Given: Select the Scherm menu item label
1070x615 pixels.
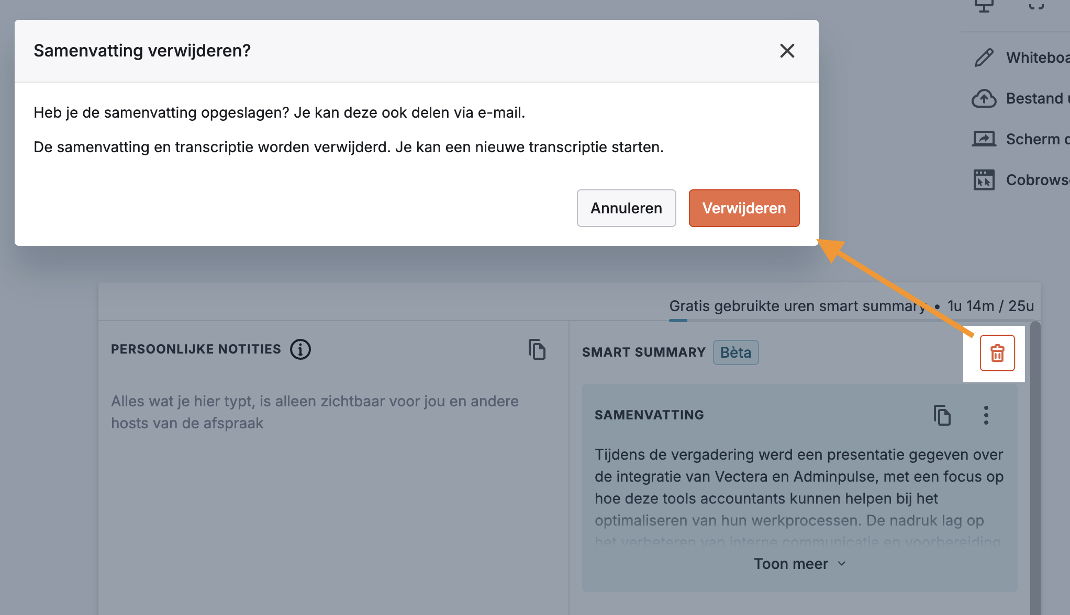Looking at the screenshot, I should (x=1038, y=139).
